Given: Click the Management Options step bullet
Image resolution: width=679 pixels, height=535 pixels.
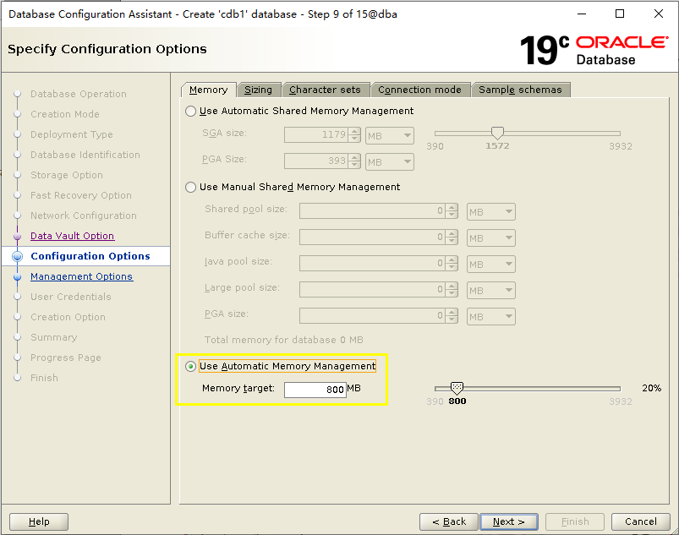Looking at the screenshot, I should coord(17,277).
